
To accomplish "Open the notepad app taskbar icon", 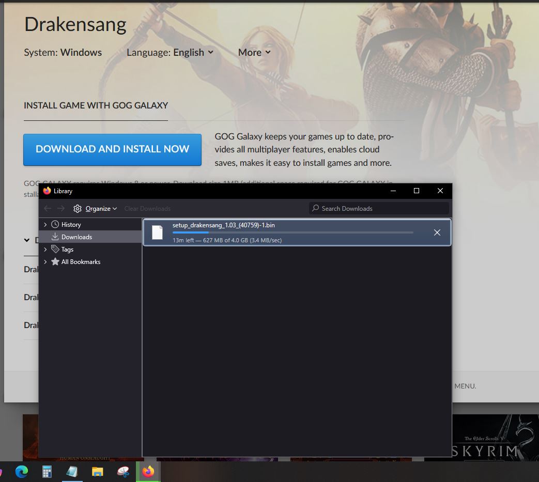I will click(72, 472).
